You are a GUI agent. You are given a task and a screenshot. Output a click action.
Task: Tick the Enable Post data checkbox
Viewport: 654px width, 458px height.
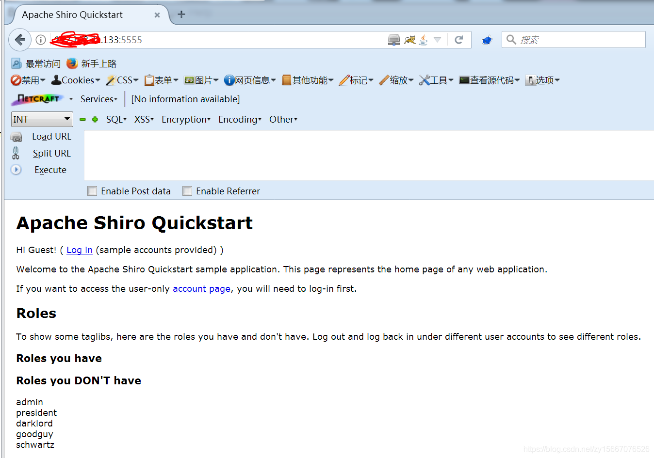[92, 191]
